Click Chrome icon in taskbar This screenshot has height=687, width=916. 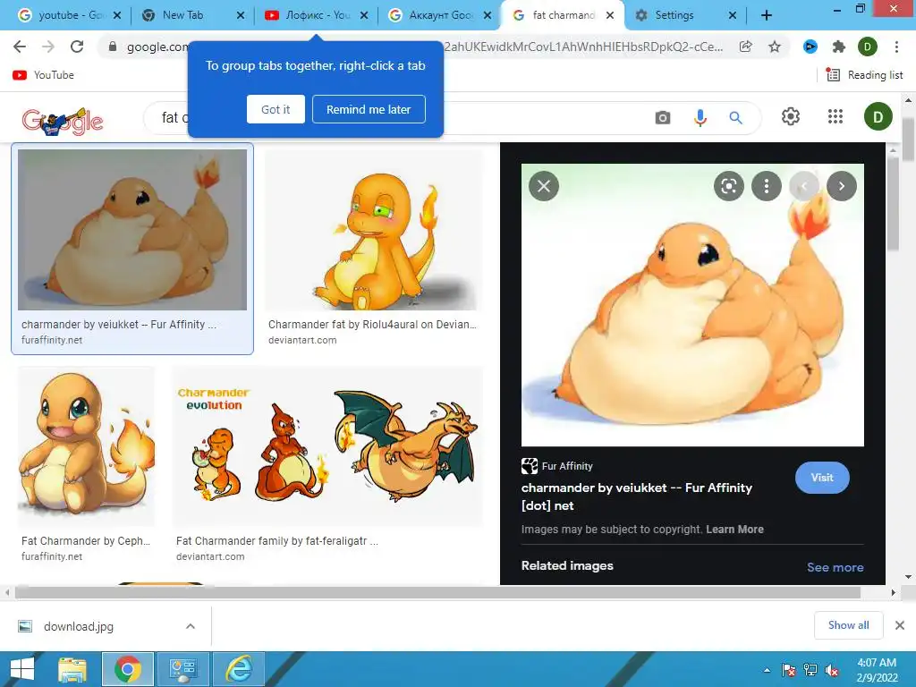tap(128, 669)
